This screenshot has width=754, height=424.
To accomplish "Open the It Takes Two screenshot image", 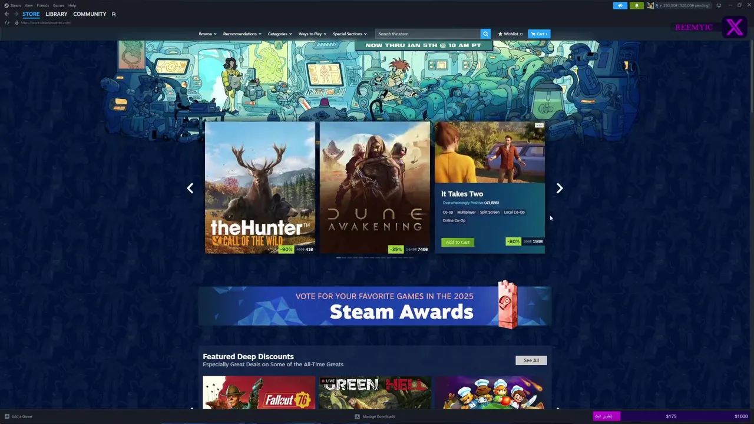I will coord(490,153).
